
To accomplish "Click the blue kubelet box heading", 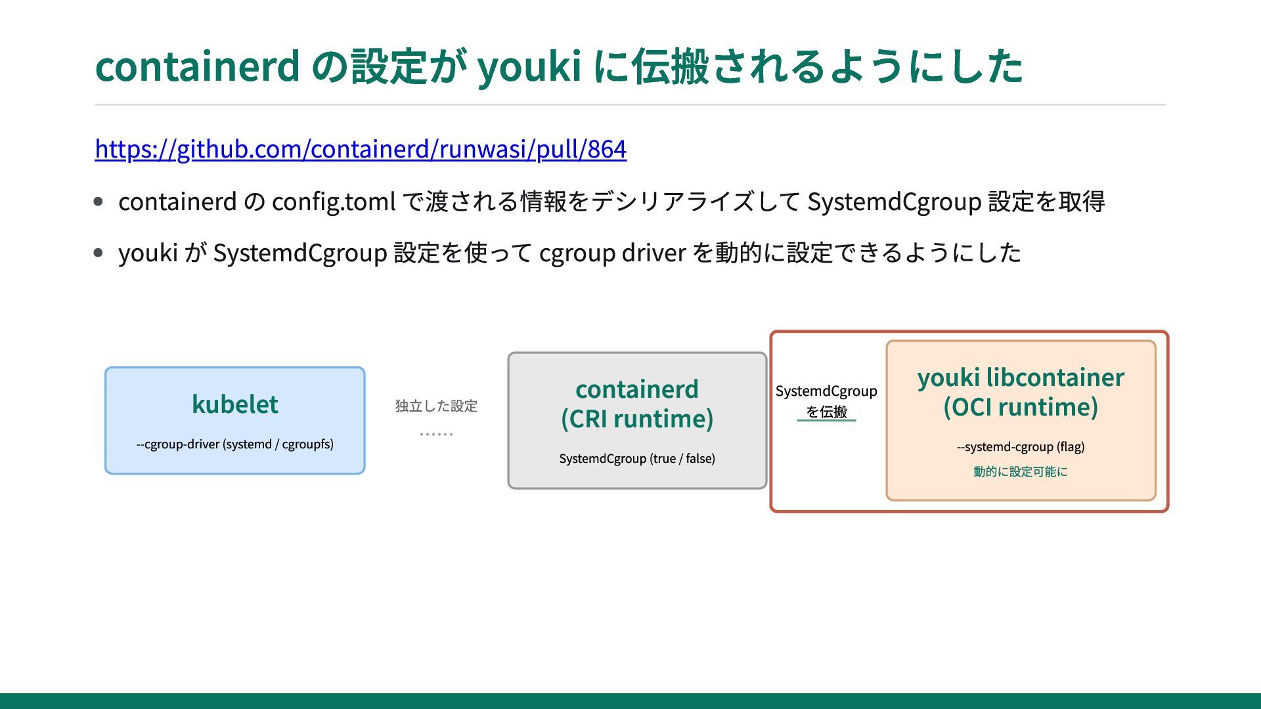I will pos(235,404).
